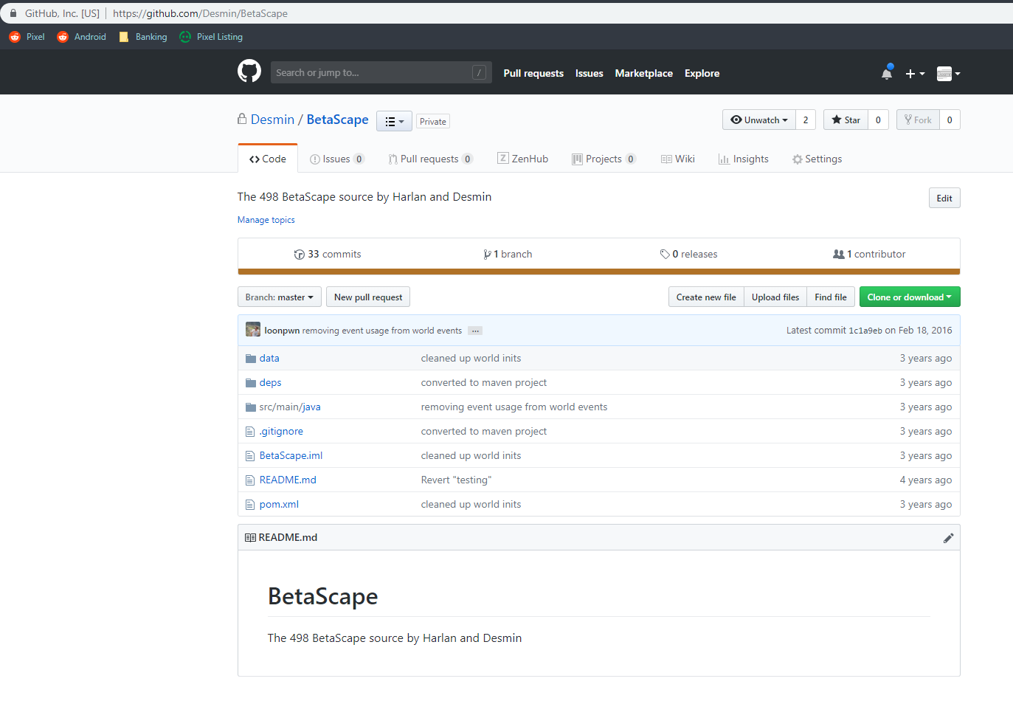The height and width of the screenshot is (701, 1013).
Task: Open the Pull requests repository tab
Action: 431,159
